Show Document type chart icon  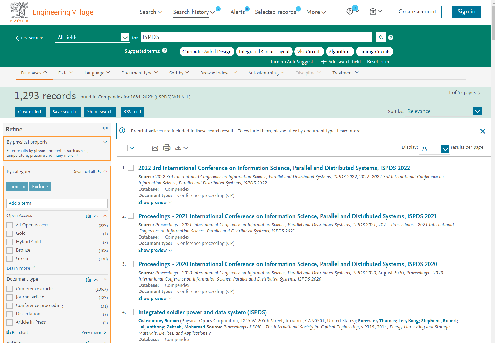tap(88, 280)
